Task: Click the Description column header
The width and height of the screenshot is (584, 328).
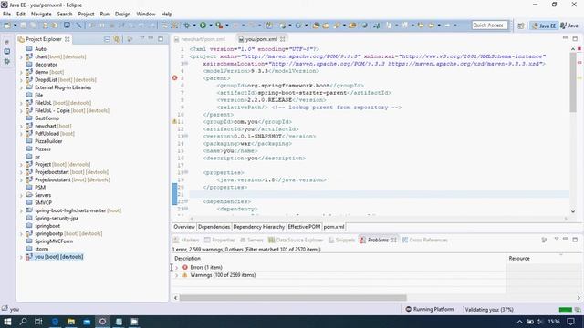Action: [x=339, y=258]
